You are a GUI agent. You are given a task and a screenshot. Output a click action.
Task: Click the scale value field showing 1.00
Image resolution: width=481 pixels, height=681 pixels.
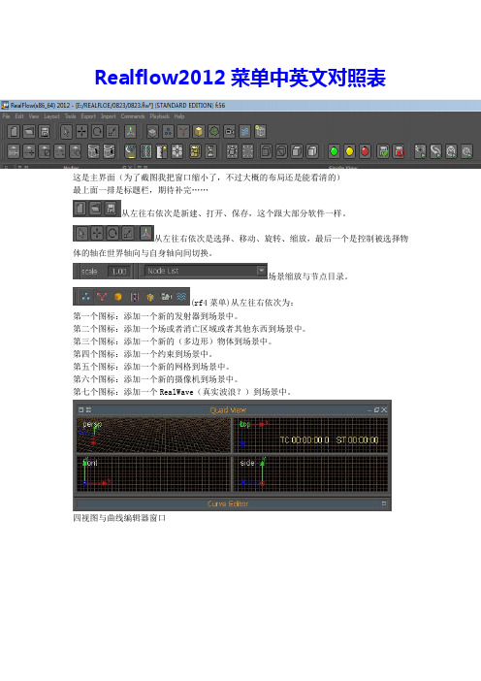point(118,272)
